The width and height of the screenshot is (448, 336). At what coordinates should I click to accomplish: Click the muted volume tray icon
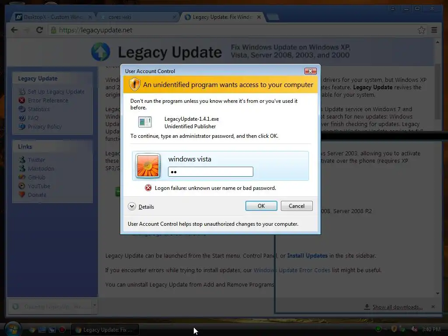(414, 329)
